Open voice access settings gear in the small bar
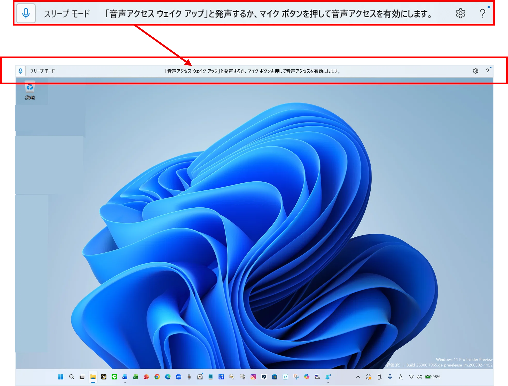 pyautogui.click(x=475, y=71)
